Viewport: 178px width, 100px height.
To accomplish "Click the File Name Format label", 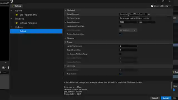I will (73, 18).
